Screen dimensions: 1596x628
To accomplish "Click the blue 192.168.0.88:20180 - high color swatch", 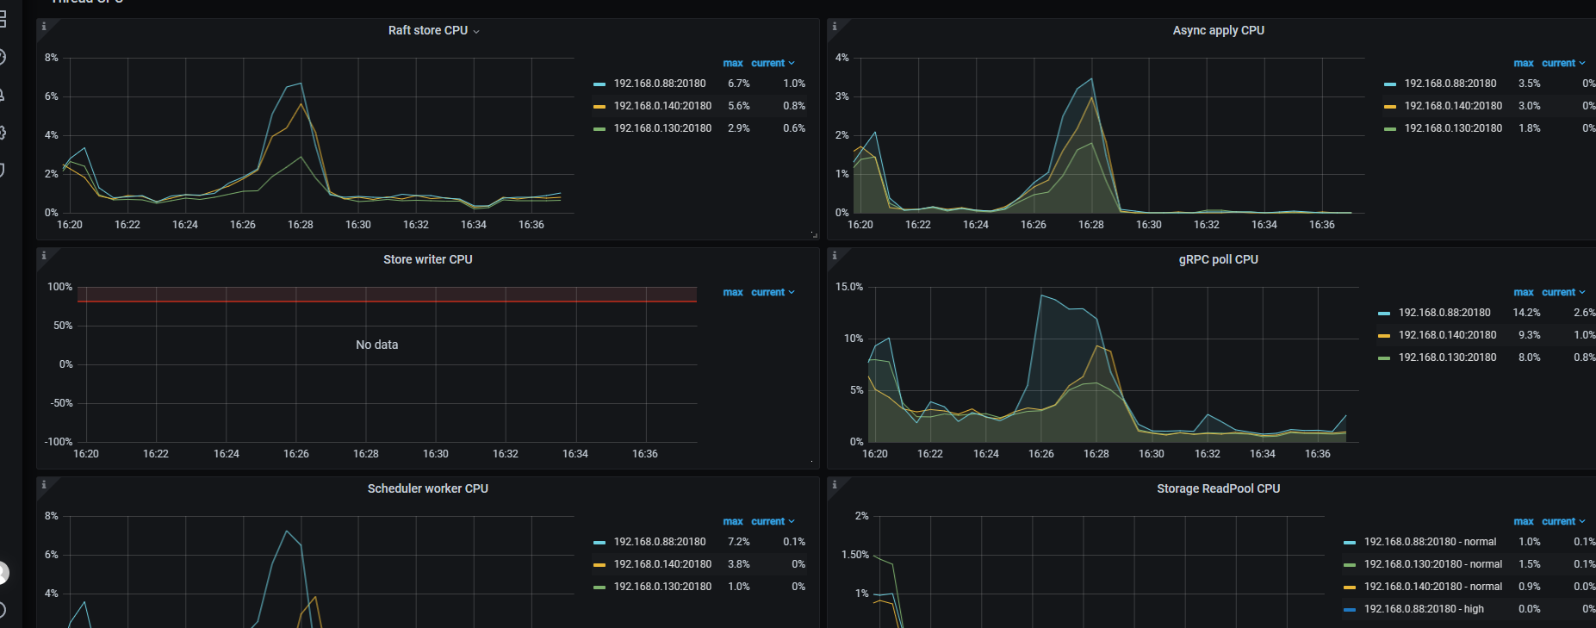I will tap(1350, 609).
